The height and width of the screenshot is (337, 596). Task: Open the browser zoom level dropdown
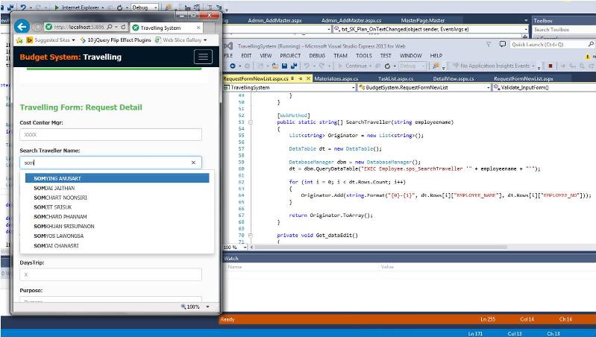pyautogui.click(x=207, y=306)
